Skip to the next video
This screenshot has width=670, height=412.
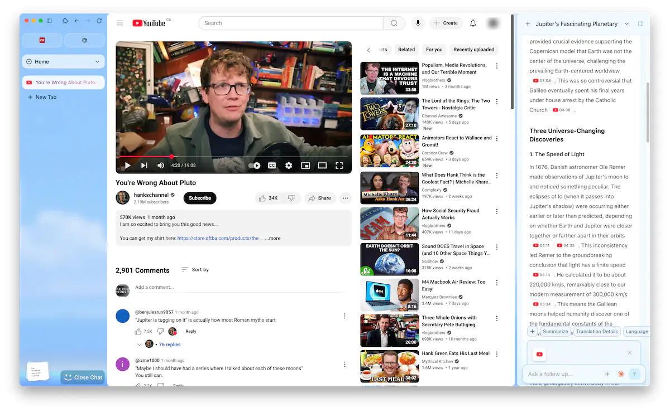(x=144, y=165)
